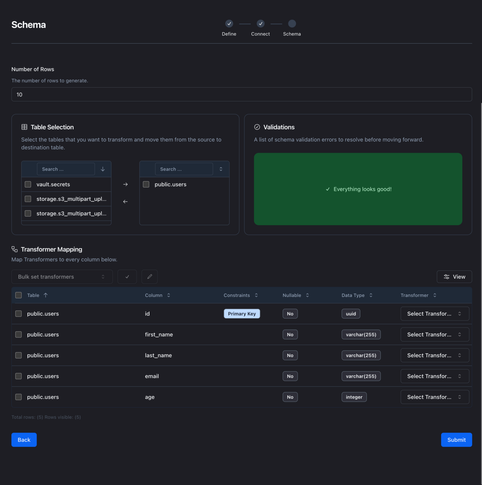Screen dimensions: 482x485
Task: Click the Define step circle
Action: point(229,23)
